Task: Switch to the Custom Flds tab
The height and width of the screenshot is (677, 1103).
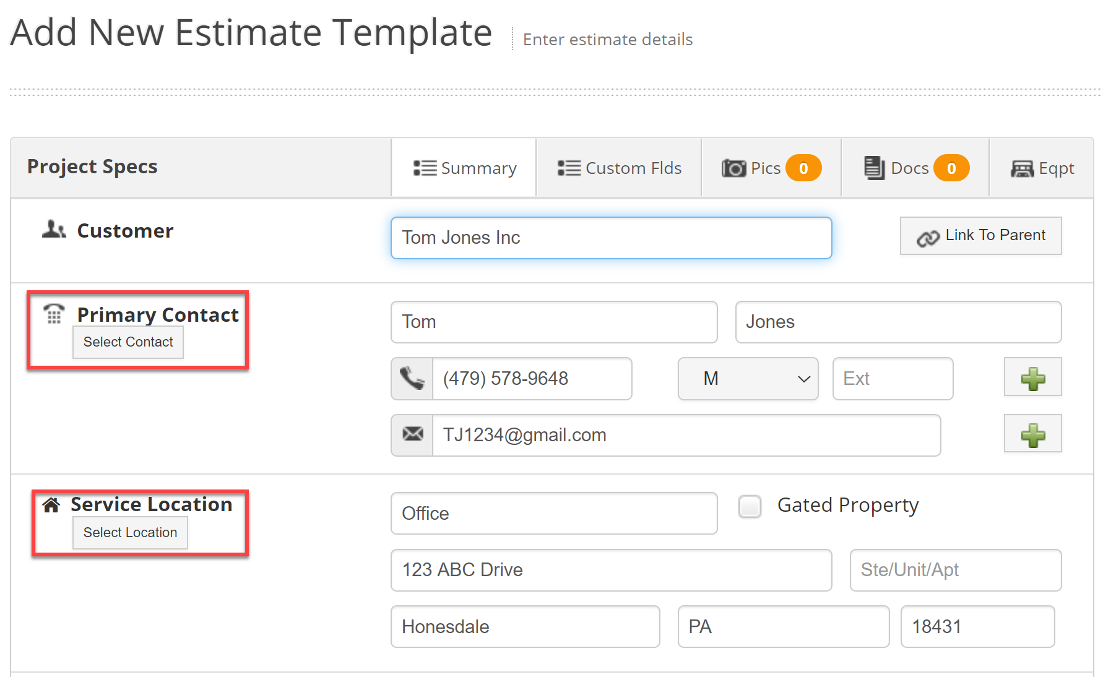Action: [x=619, y=168]
